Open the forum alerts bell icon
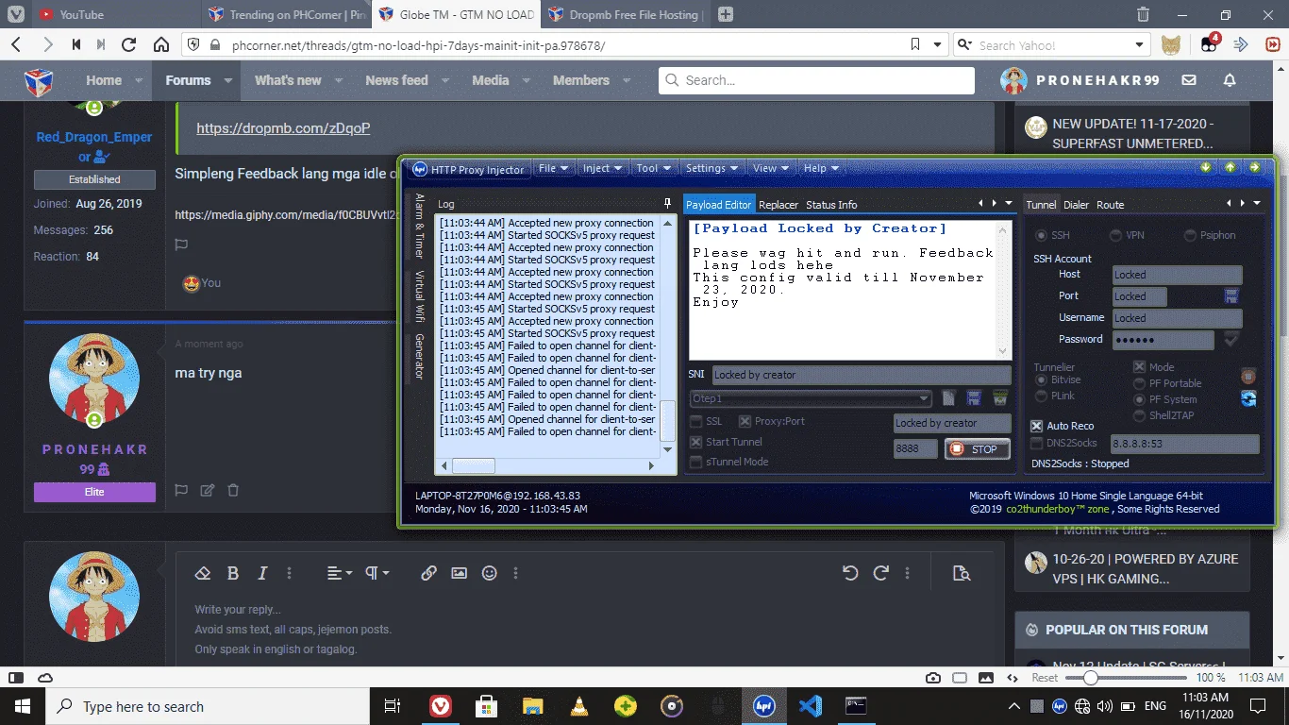Screen dimensions: 1289x725 tap(1230, 80)
